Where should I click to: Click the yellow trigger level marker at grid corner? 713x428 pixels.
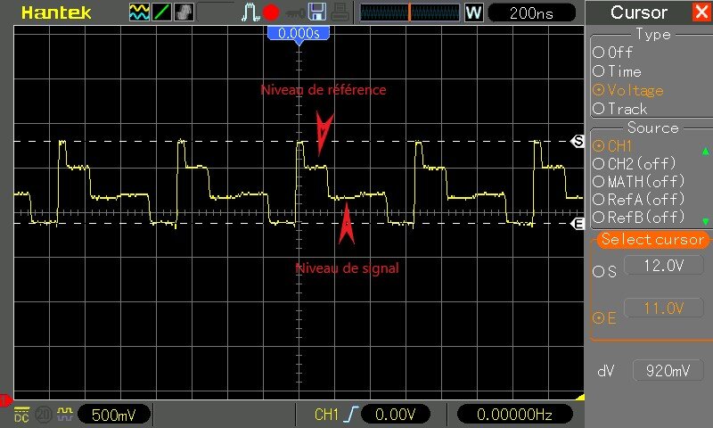580,397
